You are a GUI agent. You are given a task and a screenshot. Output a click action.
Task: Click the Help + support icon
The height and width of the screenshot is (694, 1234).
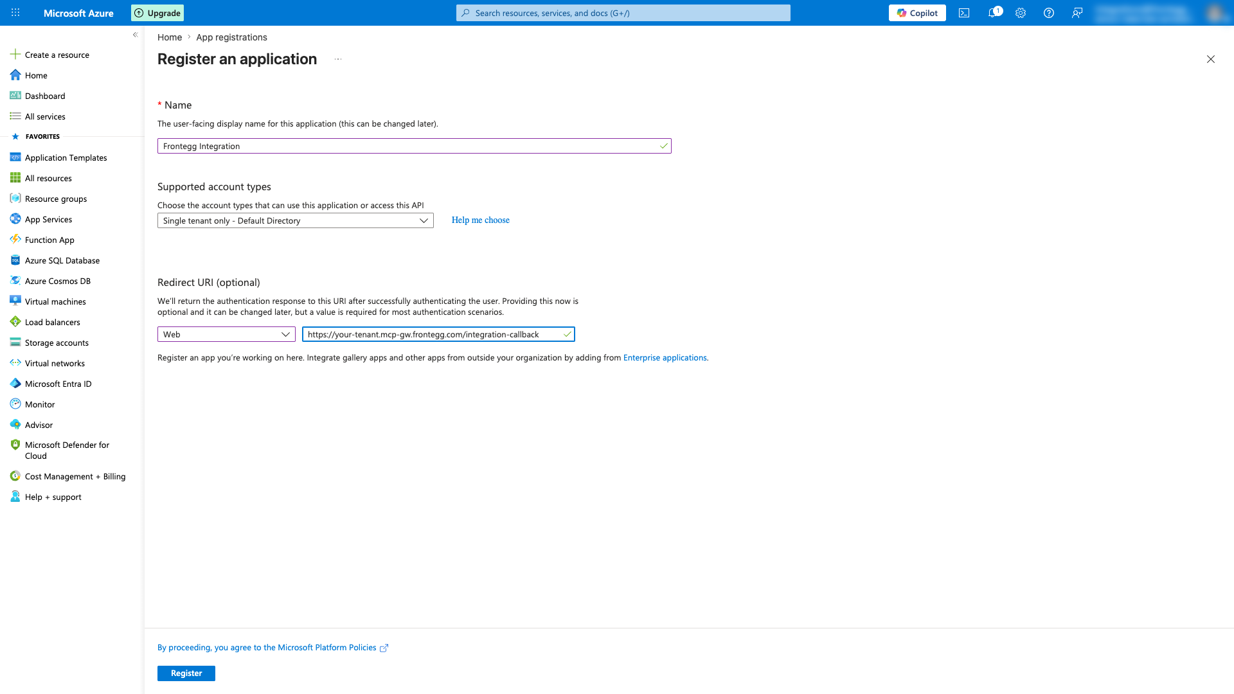tap(15, 497)
